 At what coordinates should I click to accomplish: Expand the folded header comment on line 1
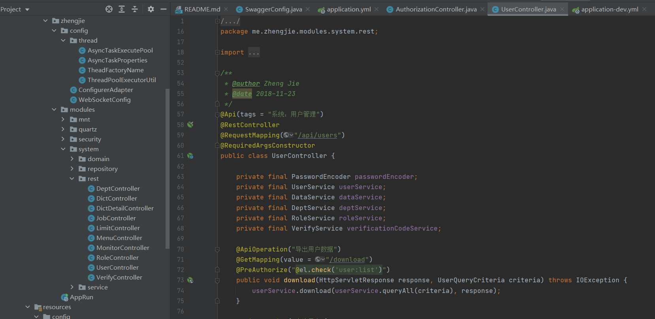coord(217,21)
